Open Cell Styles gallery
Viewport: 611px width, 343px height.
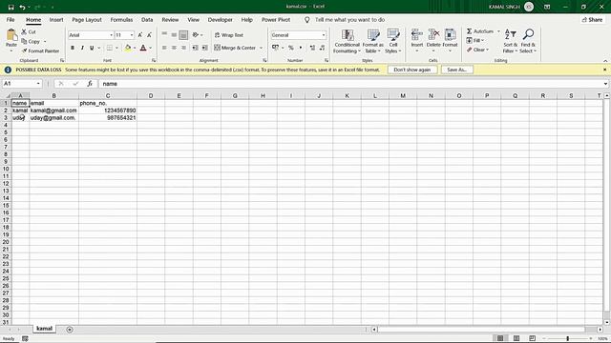coord(392,41)
